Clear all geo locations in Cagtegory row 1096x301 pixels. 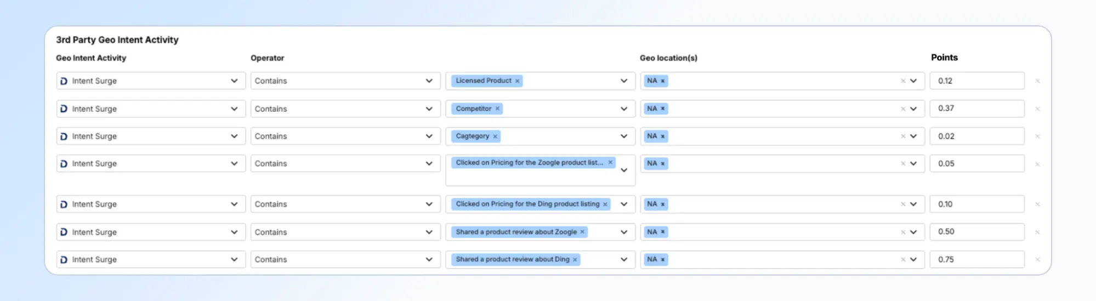point(902,137)
